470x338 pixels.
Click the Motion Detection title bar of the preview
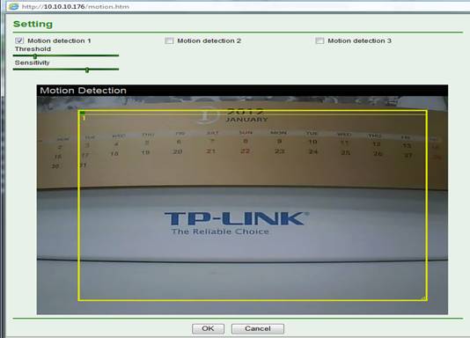tap(242, 91)
